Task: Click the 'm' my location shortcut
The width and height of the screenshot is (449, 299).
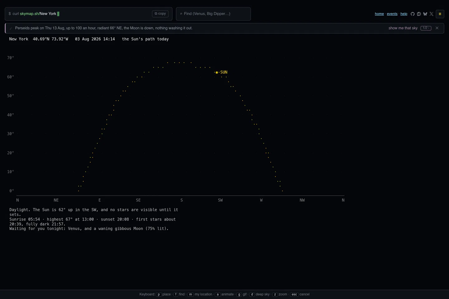Action: (x=191, y=294)
